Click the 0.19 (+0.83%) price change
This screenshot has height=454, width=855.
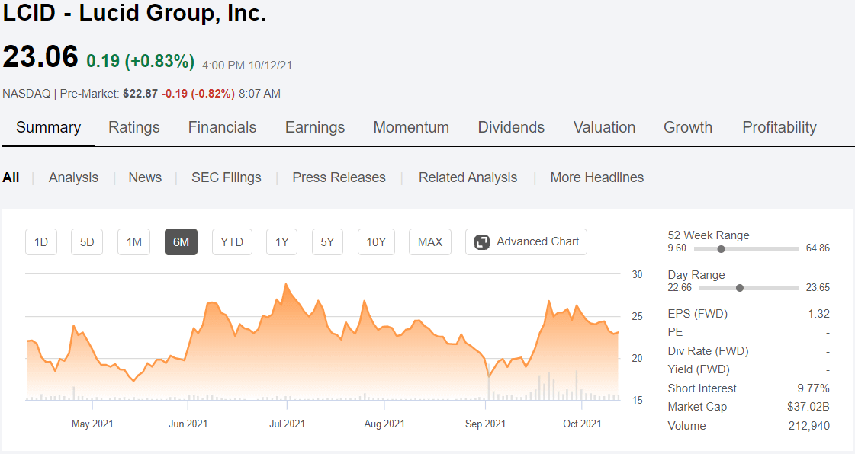(140, 61)
